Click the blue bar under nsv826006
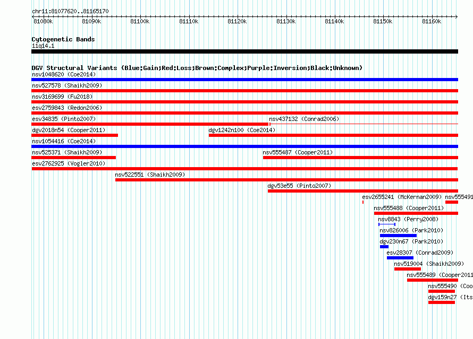 point(398,236)
